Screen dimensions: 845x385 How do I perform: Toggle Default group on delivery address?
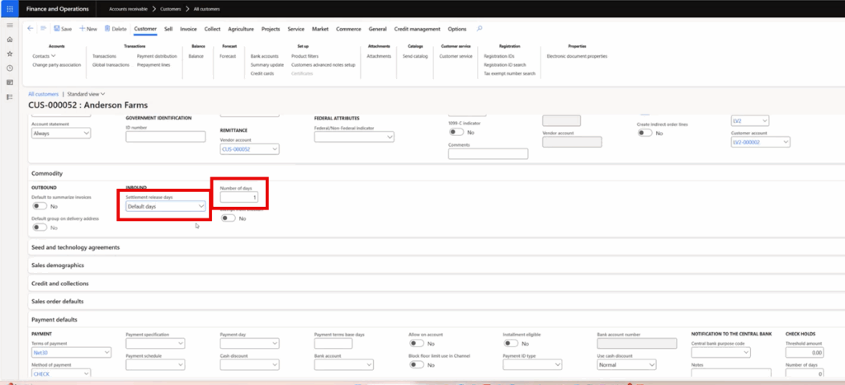point(40,228)
